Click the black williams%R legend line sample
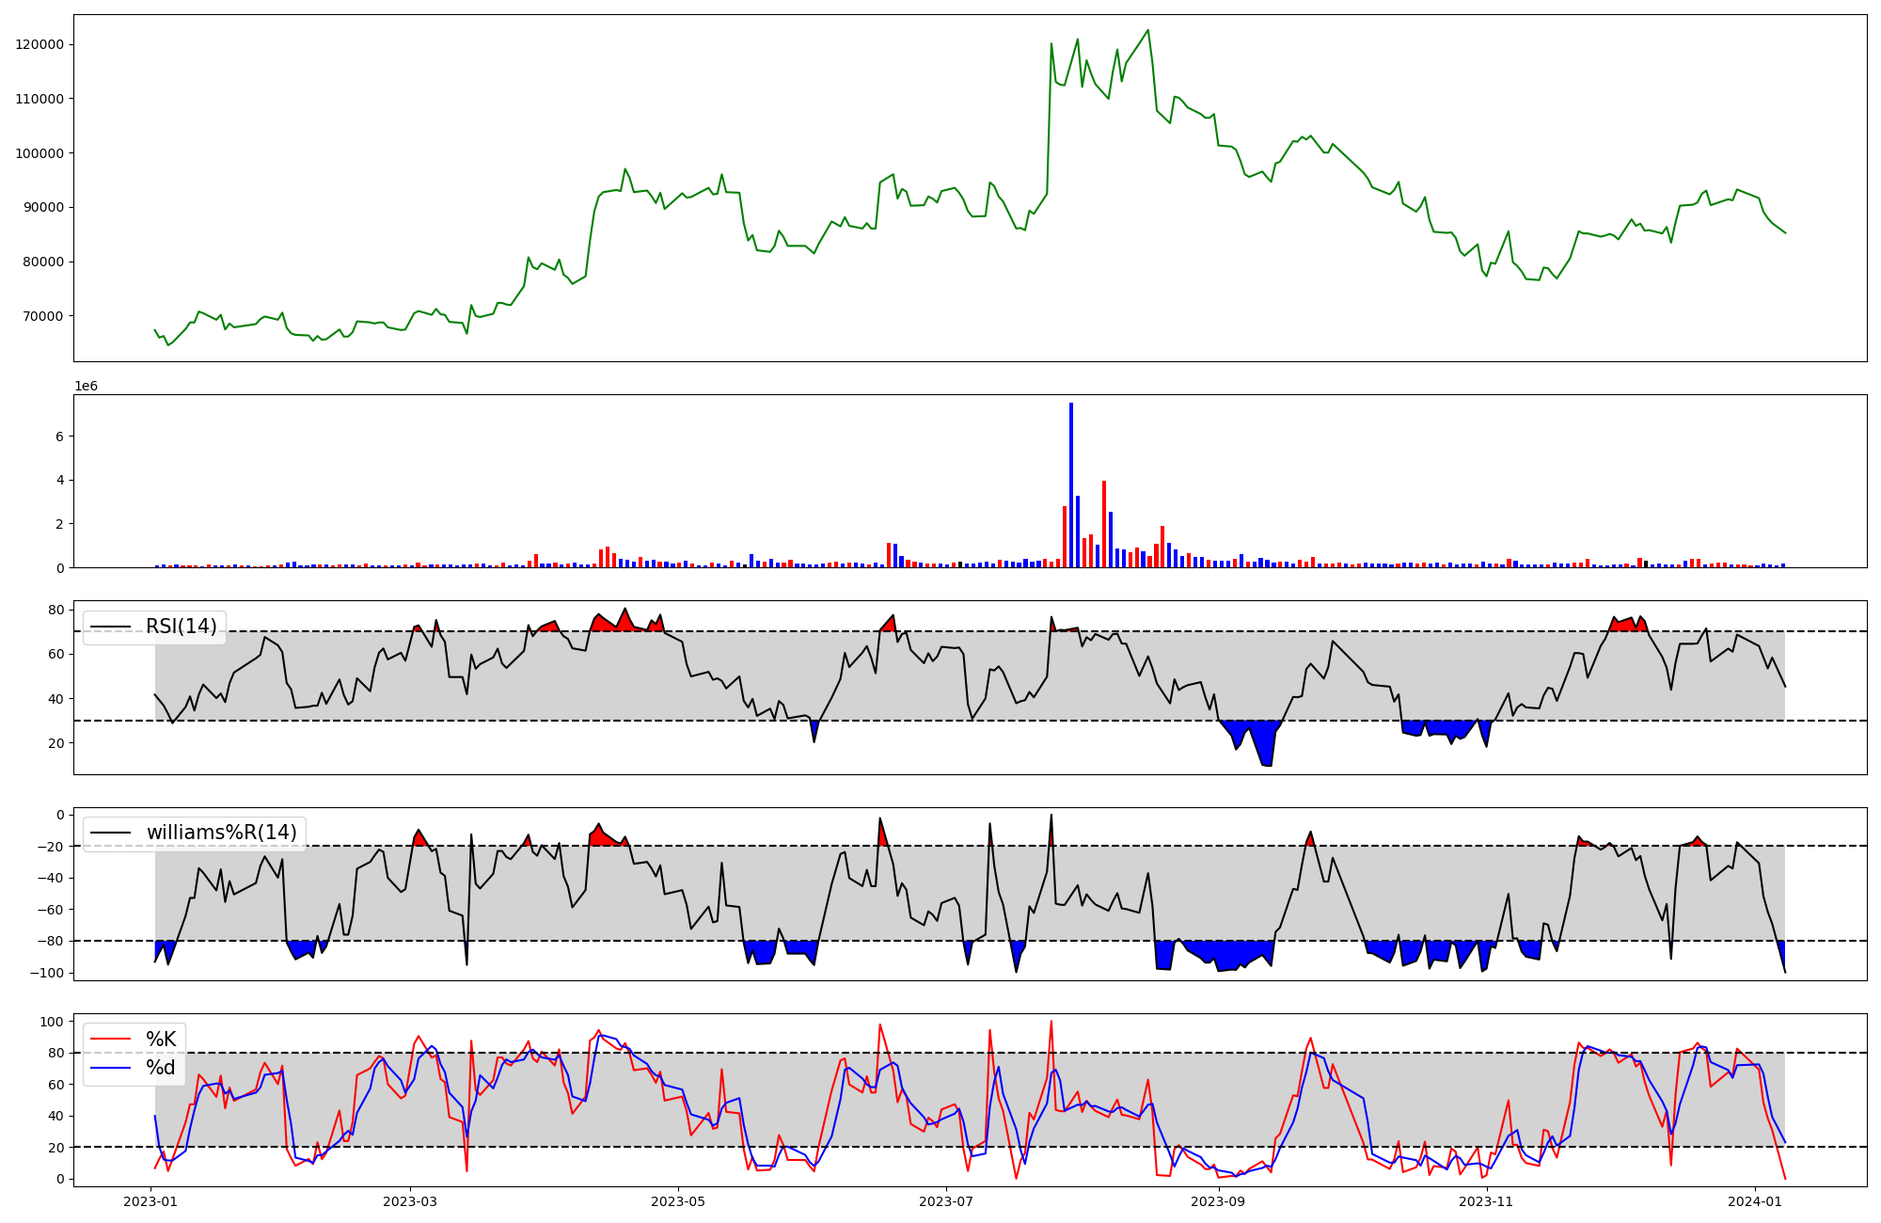This screenshot has width=1881, height=1223. pos(110,833)
